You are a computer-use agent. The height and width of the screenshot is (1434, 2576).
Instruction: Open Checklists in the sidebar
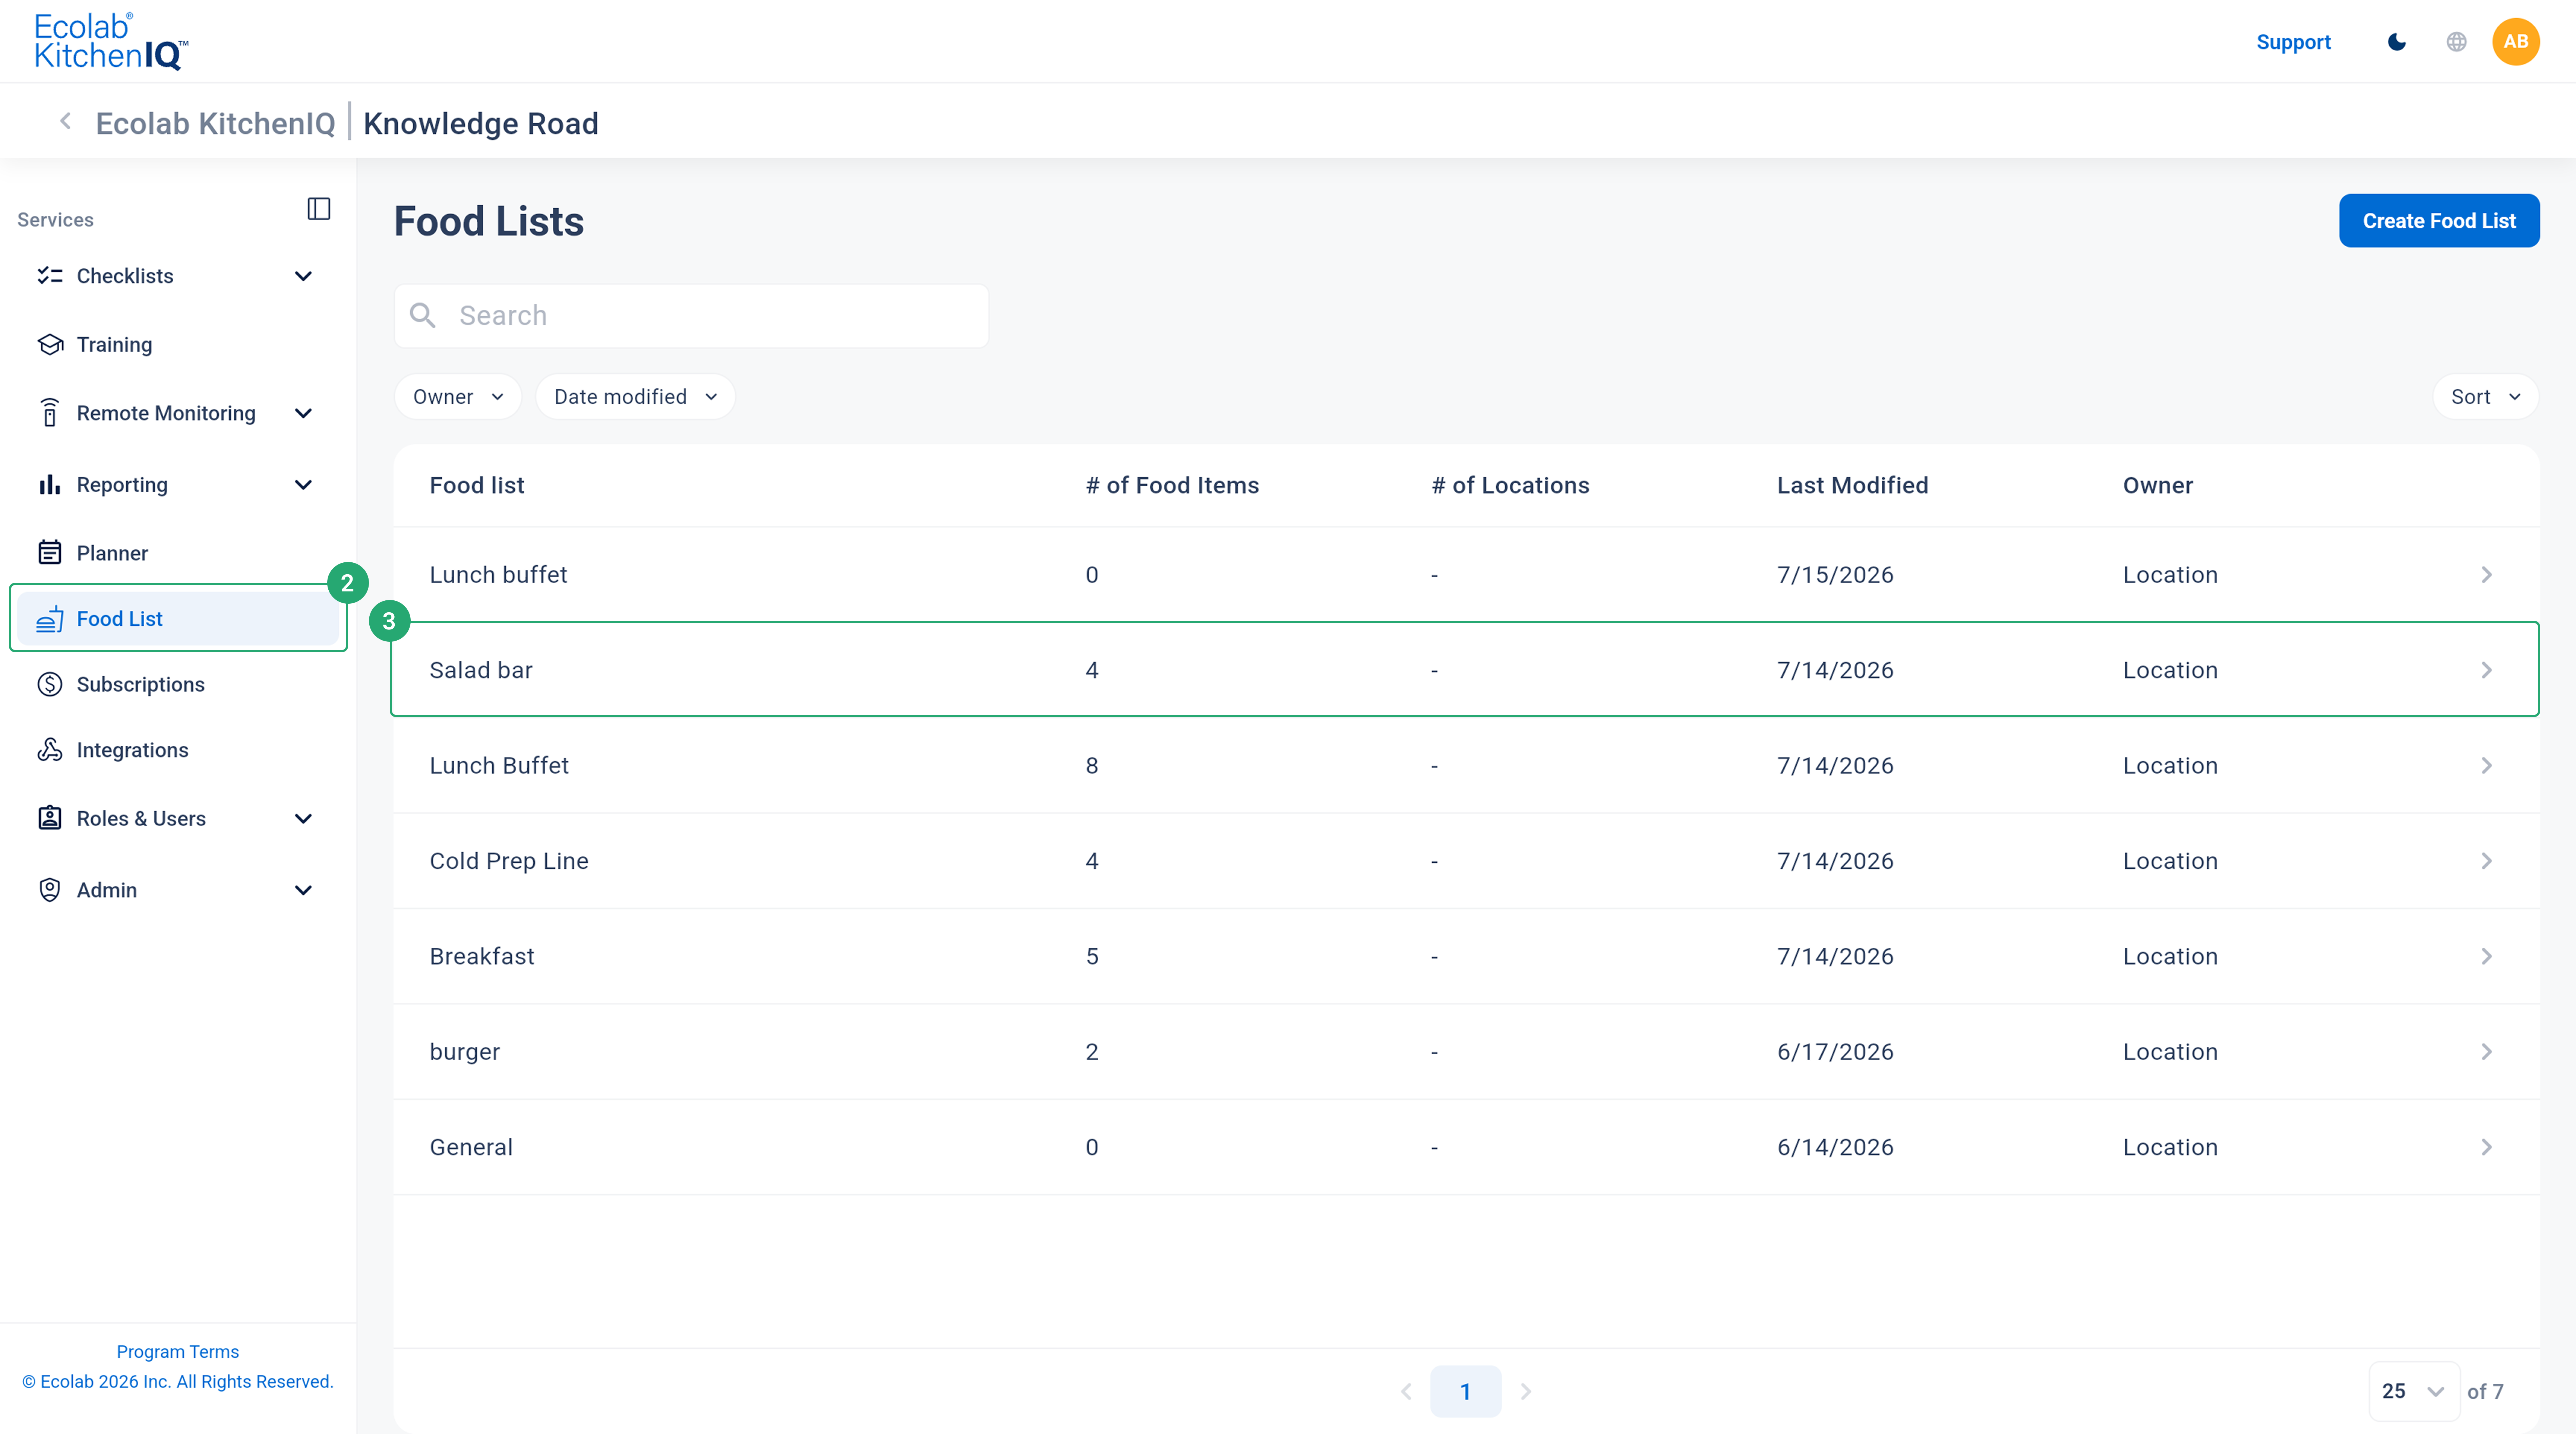coord(178,276)
